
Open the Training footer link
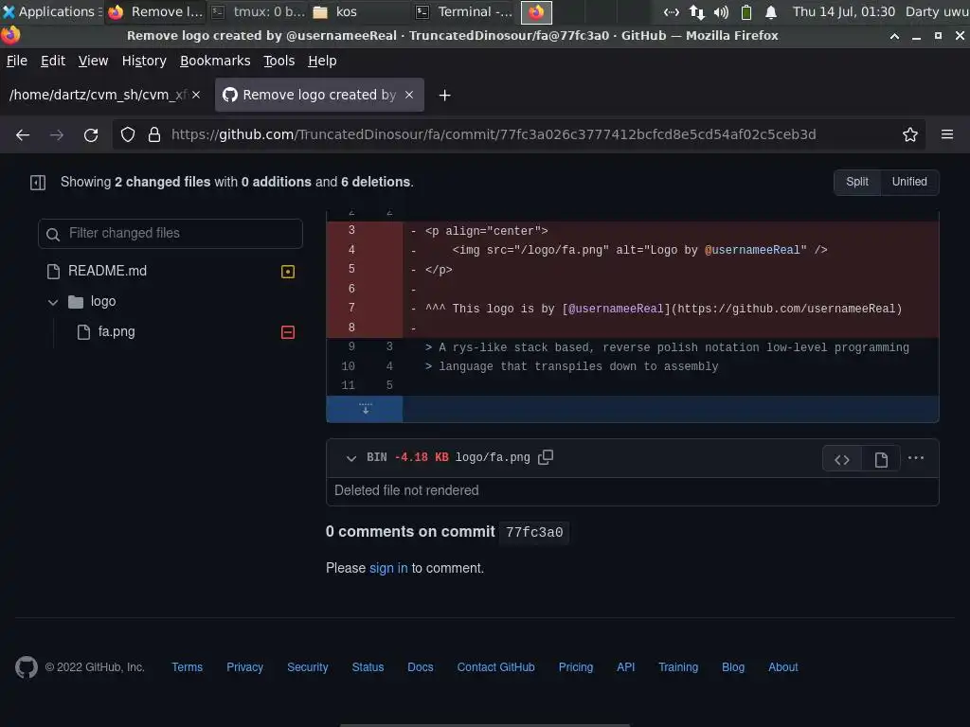click(x=678, y=667)
